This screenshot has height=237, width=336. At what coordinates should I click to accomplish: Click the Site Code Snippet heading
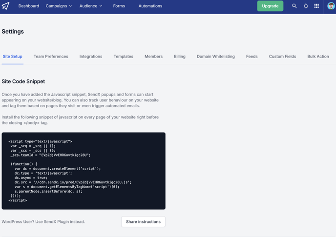[23, 81]
